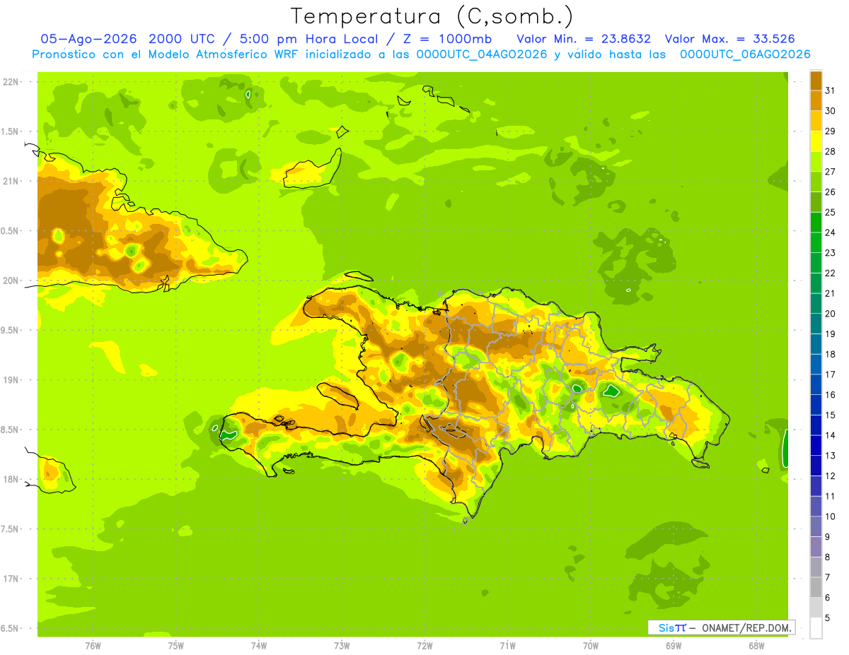The width and height of the screenshot is (849, 655).
Task: Click the purple swatch between 8 and 9
Action: pyautogui.click(x=816, y=547)
